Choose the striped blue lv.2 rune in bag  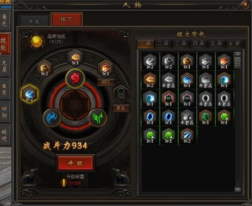187,136
